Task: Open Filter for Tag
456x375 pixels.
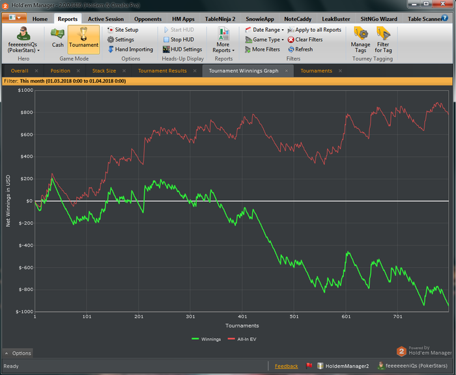Action: 383,40
